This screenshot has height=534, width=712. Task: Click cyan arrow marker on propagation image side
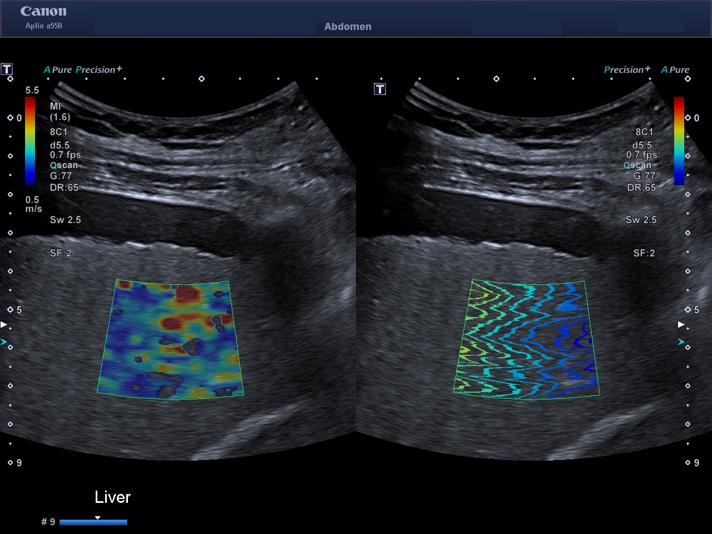681,342
